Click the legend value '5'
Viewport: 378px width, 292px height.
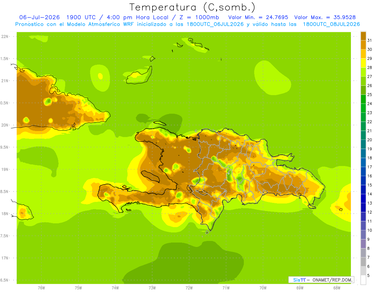[x=369, y=275]
